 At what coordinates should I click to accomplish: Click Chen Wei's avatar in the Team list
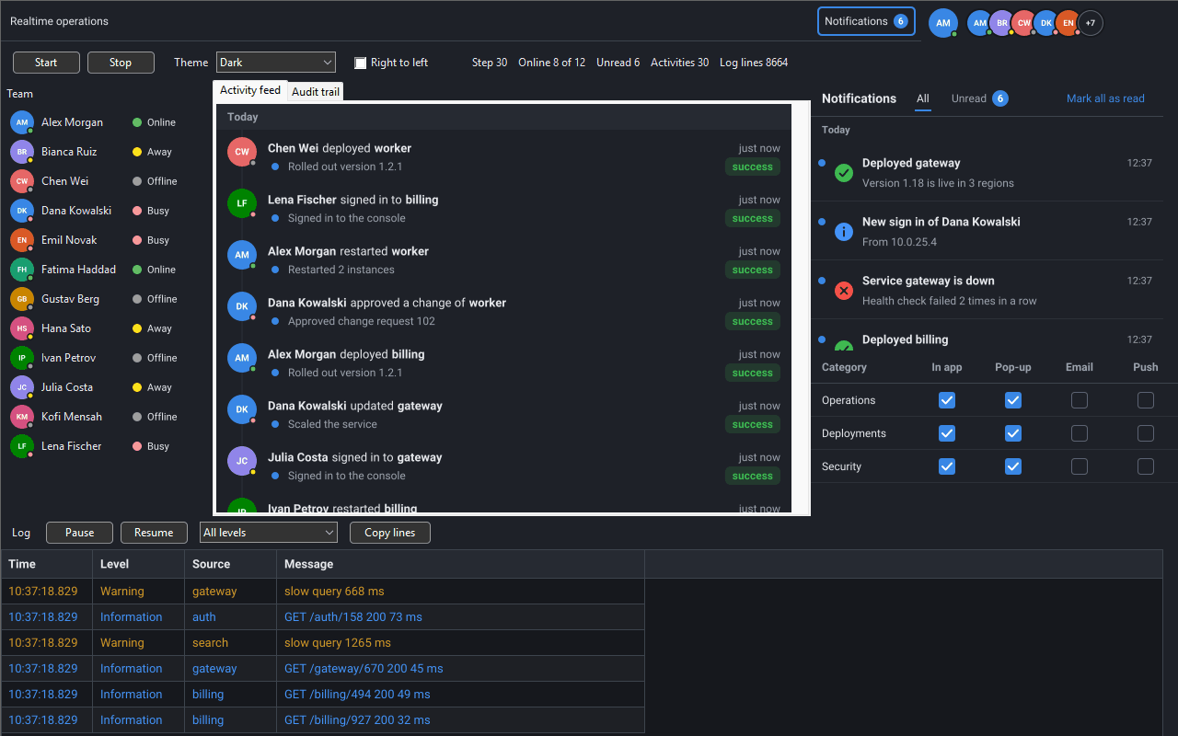point(22,181)
